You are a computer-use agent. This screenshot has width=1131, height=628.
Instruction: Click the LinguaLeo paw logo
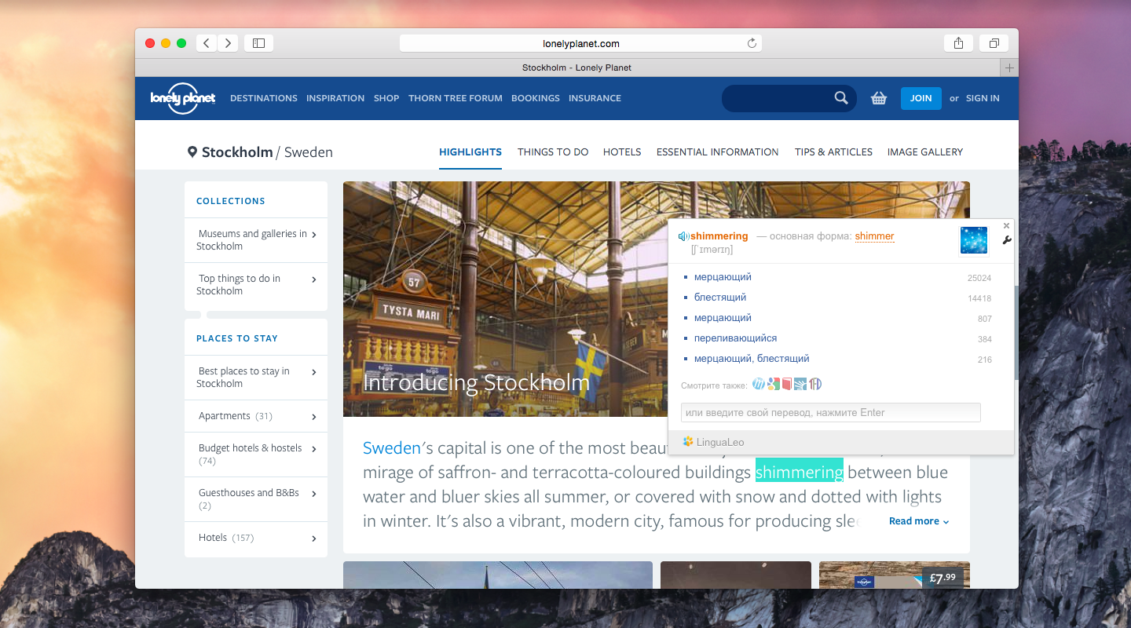[x=688, y=441]
